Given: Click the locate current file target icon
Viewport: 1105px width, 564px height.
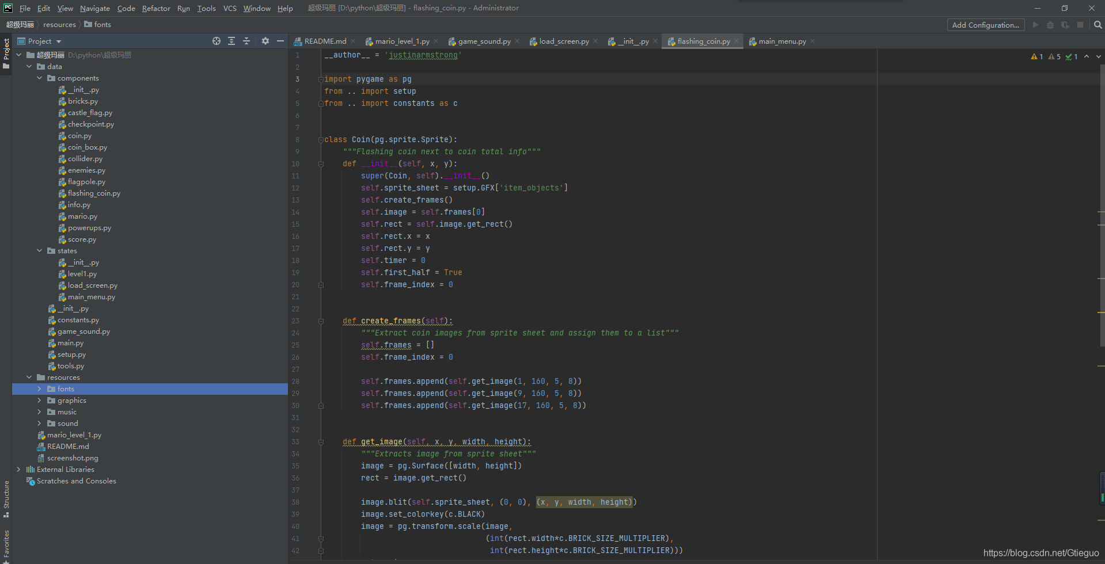Looking at the screenshot, I should coord(217,41).
